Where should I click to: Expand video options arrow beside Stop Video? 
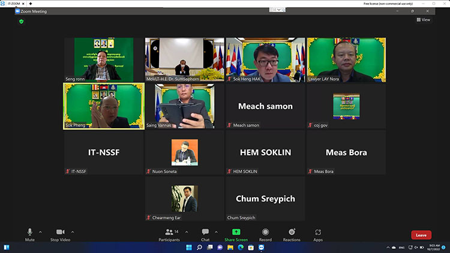click(73, 231)
